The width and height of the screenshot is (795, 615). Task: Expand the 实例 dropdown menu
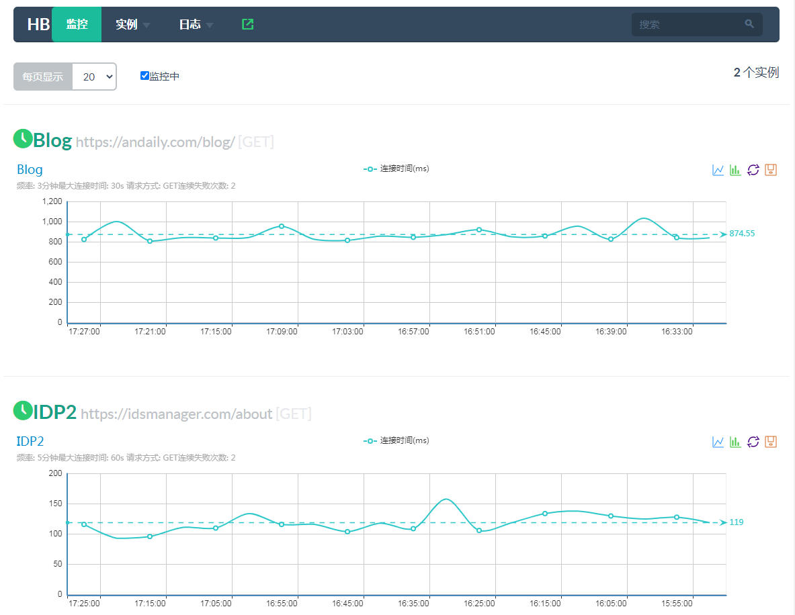(132, 25)
